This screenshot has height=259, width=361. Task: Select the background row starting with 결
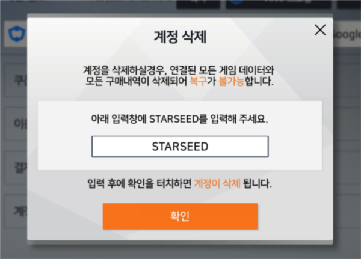[x=16, y=168]
